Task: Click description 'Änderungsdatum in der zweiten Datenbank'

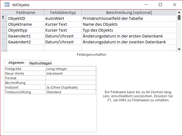Action: click(x=129, y=42)
